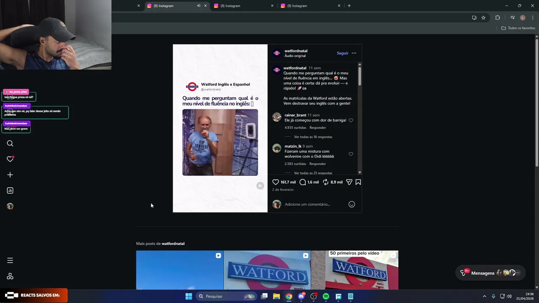Expand all 21 replies under matzin_lk

click(x=313, y=173)
